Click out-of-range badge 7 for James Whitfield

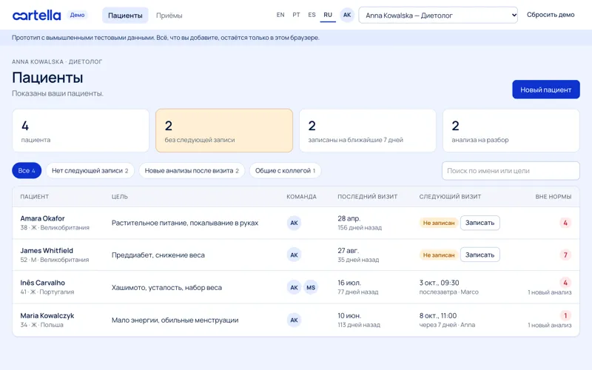coord(565,255)
